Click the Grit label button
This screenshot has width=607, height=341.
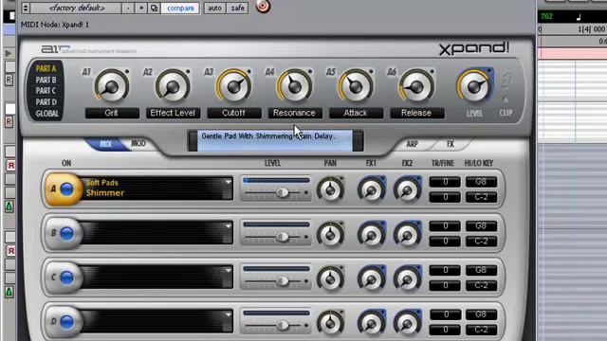click(112, 113)
